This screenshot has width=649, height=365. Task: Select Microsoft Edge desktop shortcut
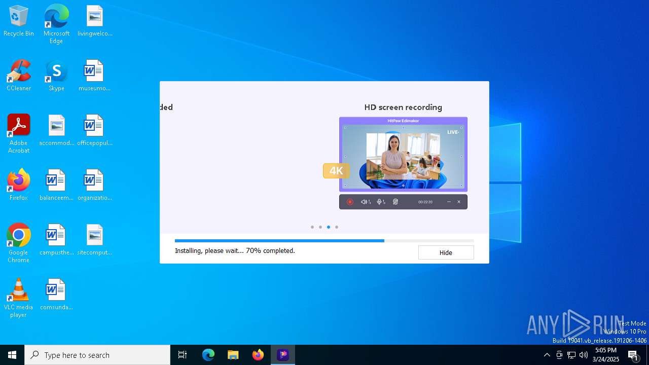tap(56, 24)
